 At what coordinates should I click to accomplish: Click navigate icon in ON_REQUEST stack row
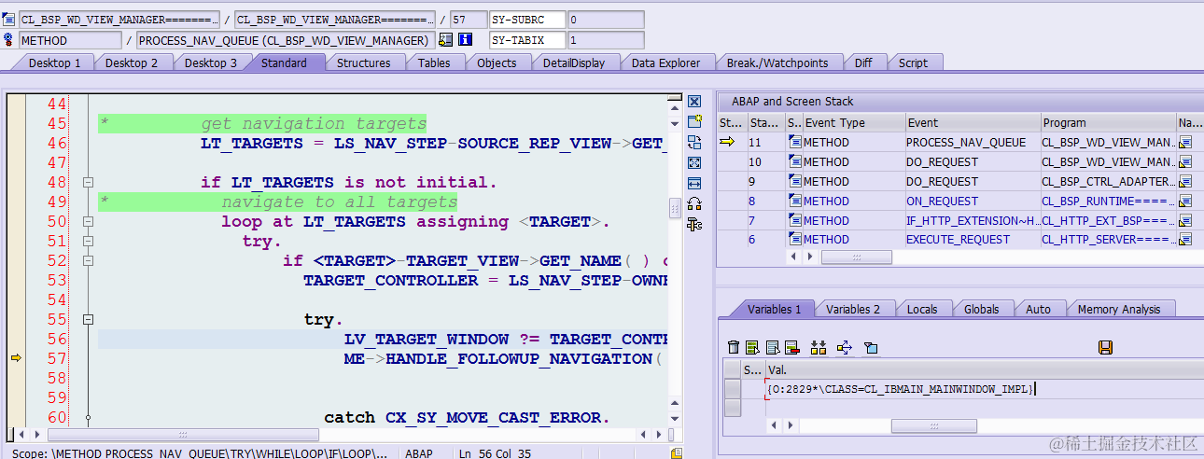[x=1185, y=202]
